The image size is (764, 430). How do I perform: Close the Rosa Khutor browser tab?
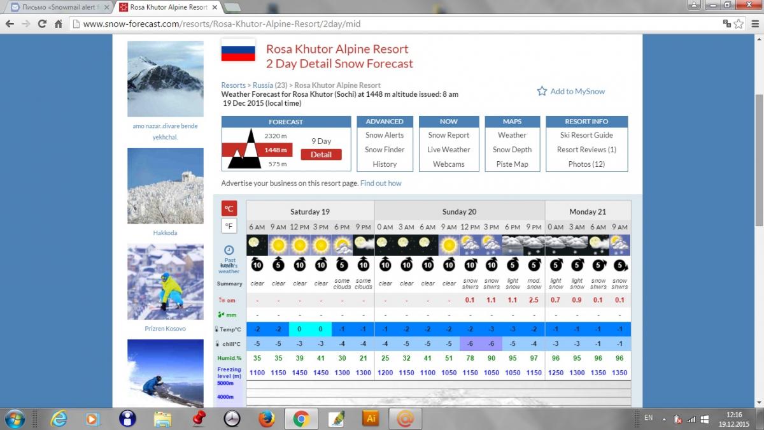tap(215, 7)
